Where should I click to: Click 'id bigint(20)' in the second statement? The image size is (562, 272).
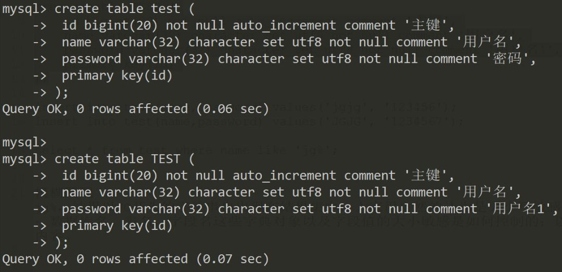click(x=110, y=175)
